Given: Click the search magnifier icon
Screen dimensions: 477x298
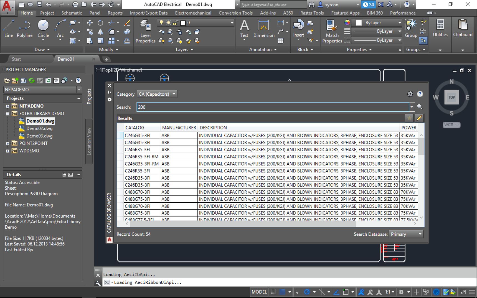Looking at the screenshot, I should click(420, 107).
